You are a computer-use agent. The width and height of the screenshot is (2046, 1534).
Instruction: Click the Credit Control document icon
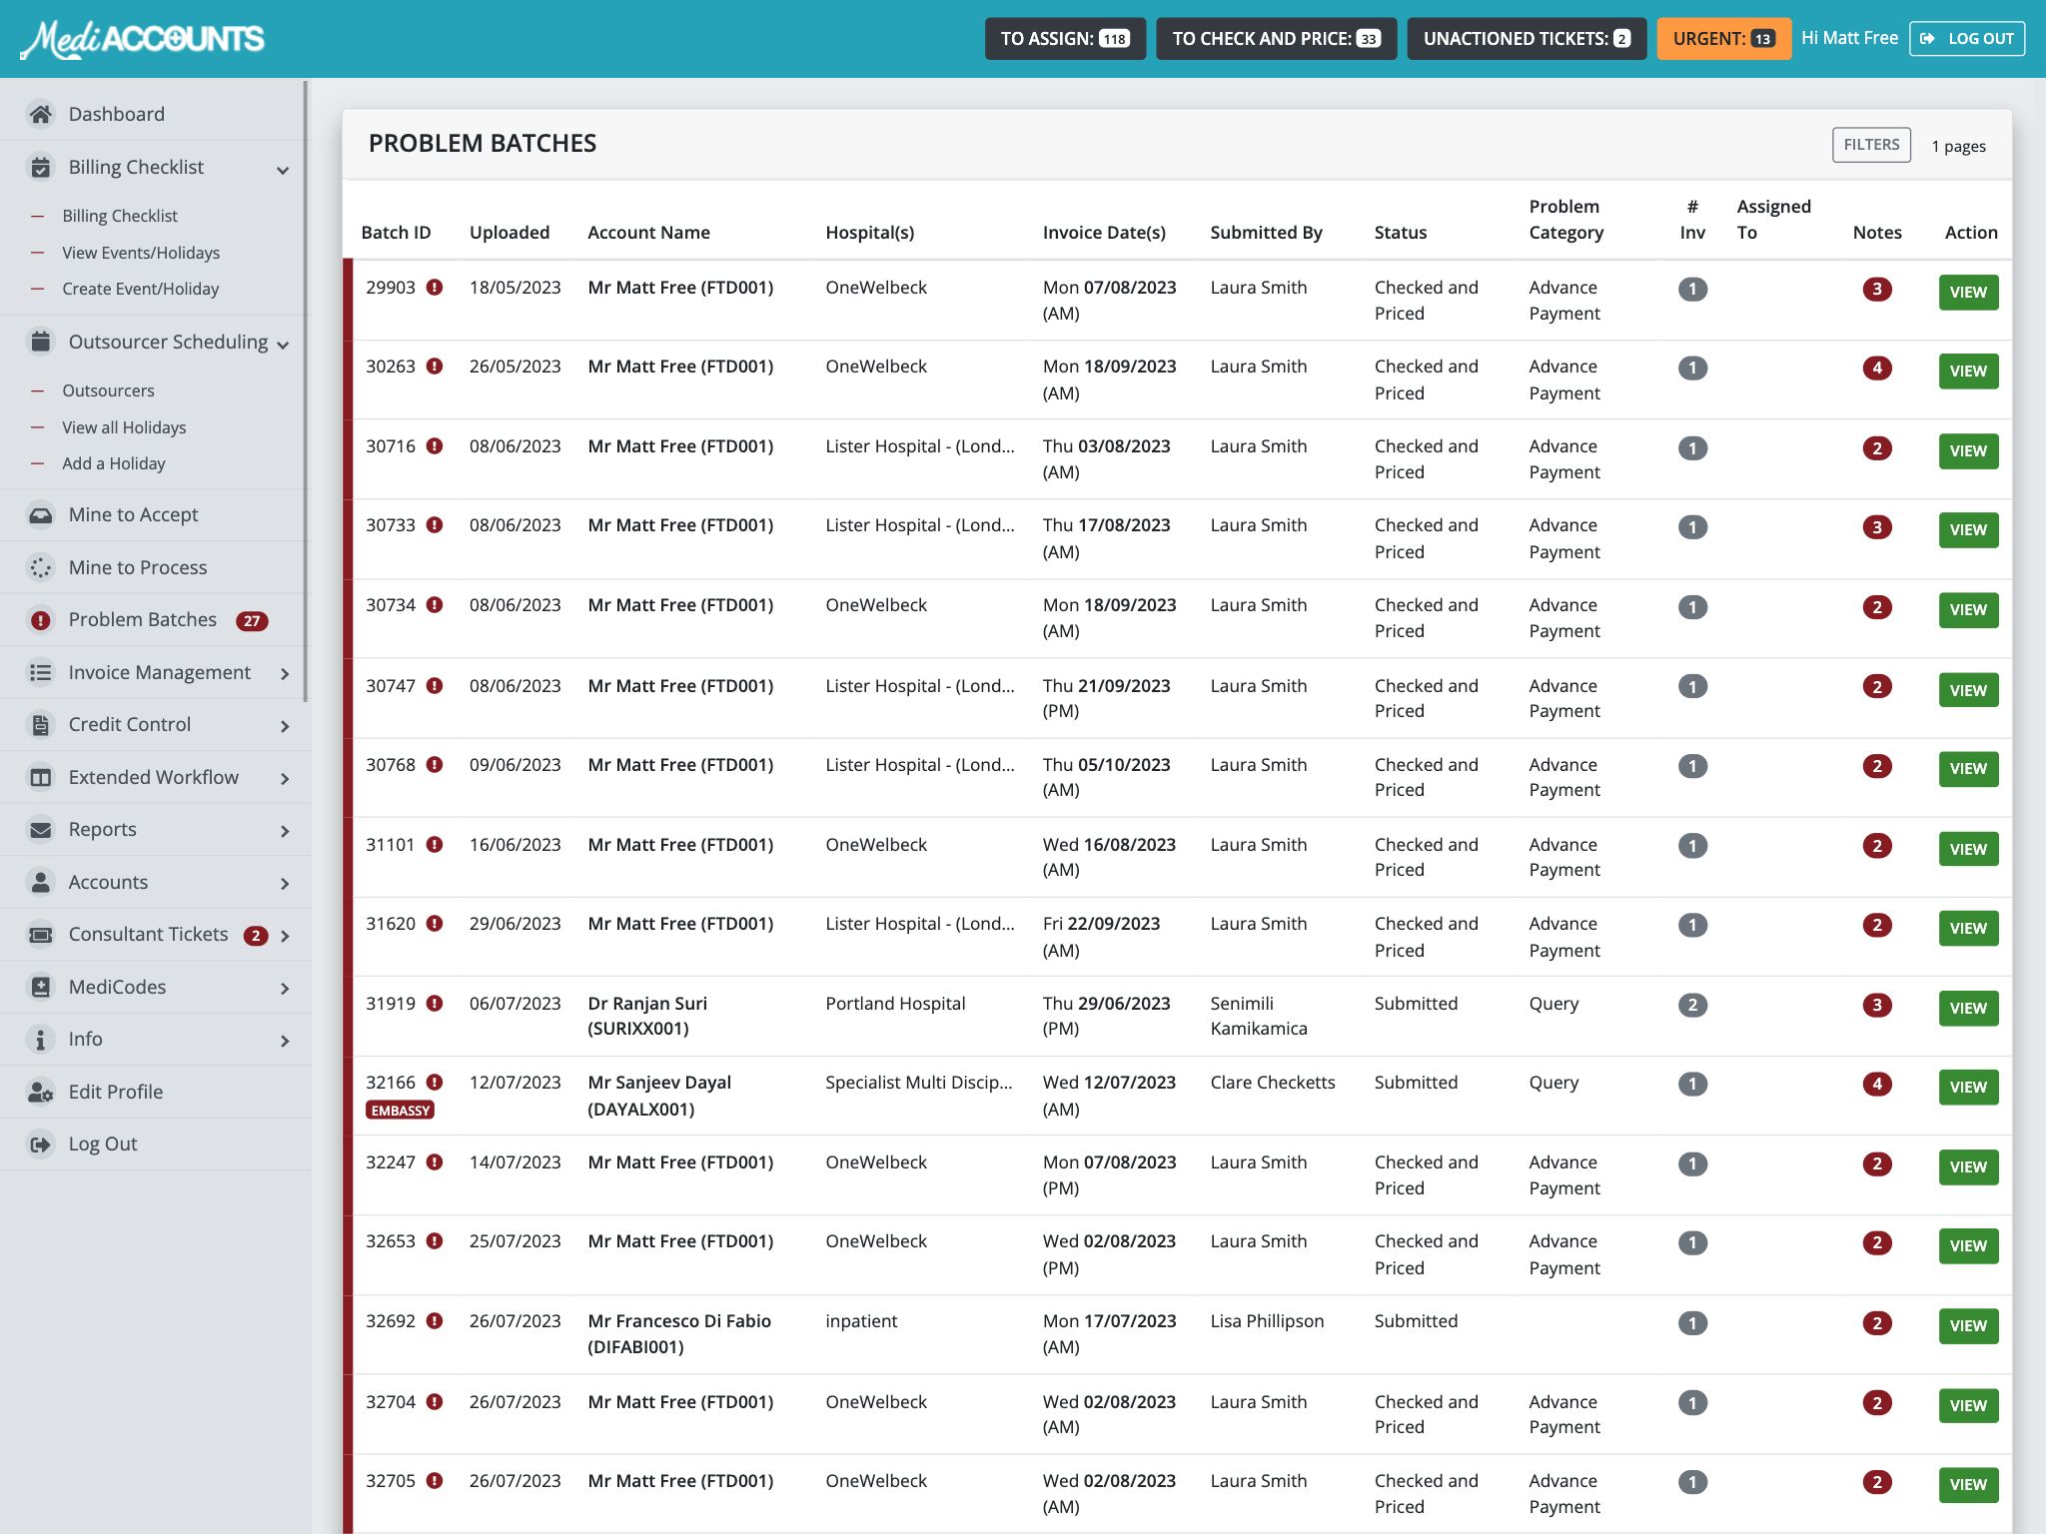(40, 725)
